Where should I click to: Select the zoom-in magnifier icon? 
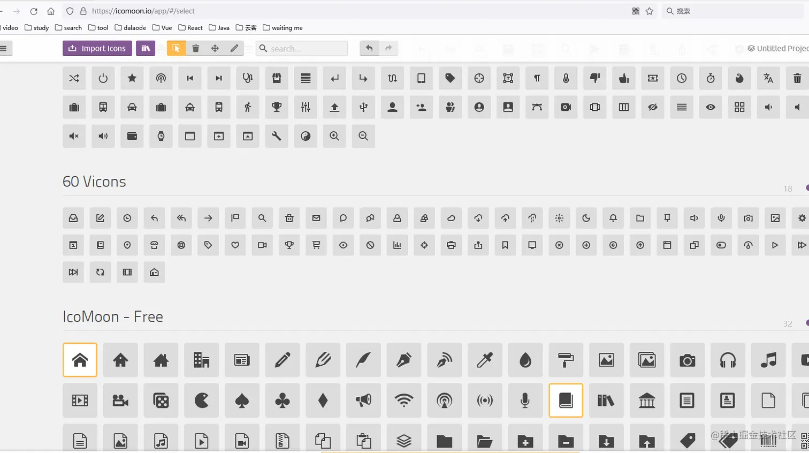334,136
